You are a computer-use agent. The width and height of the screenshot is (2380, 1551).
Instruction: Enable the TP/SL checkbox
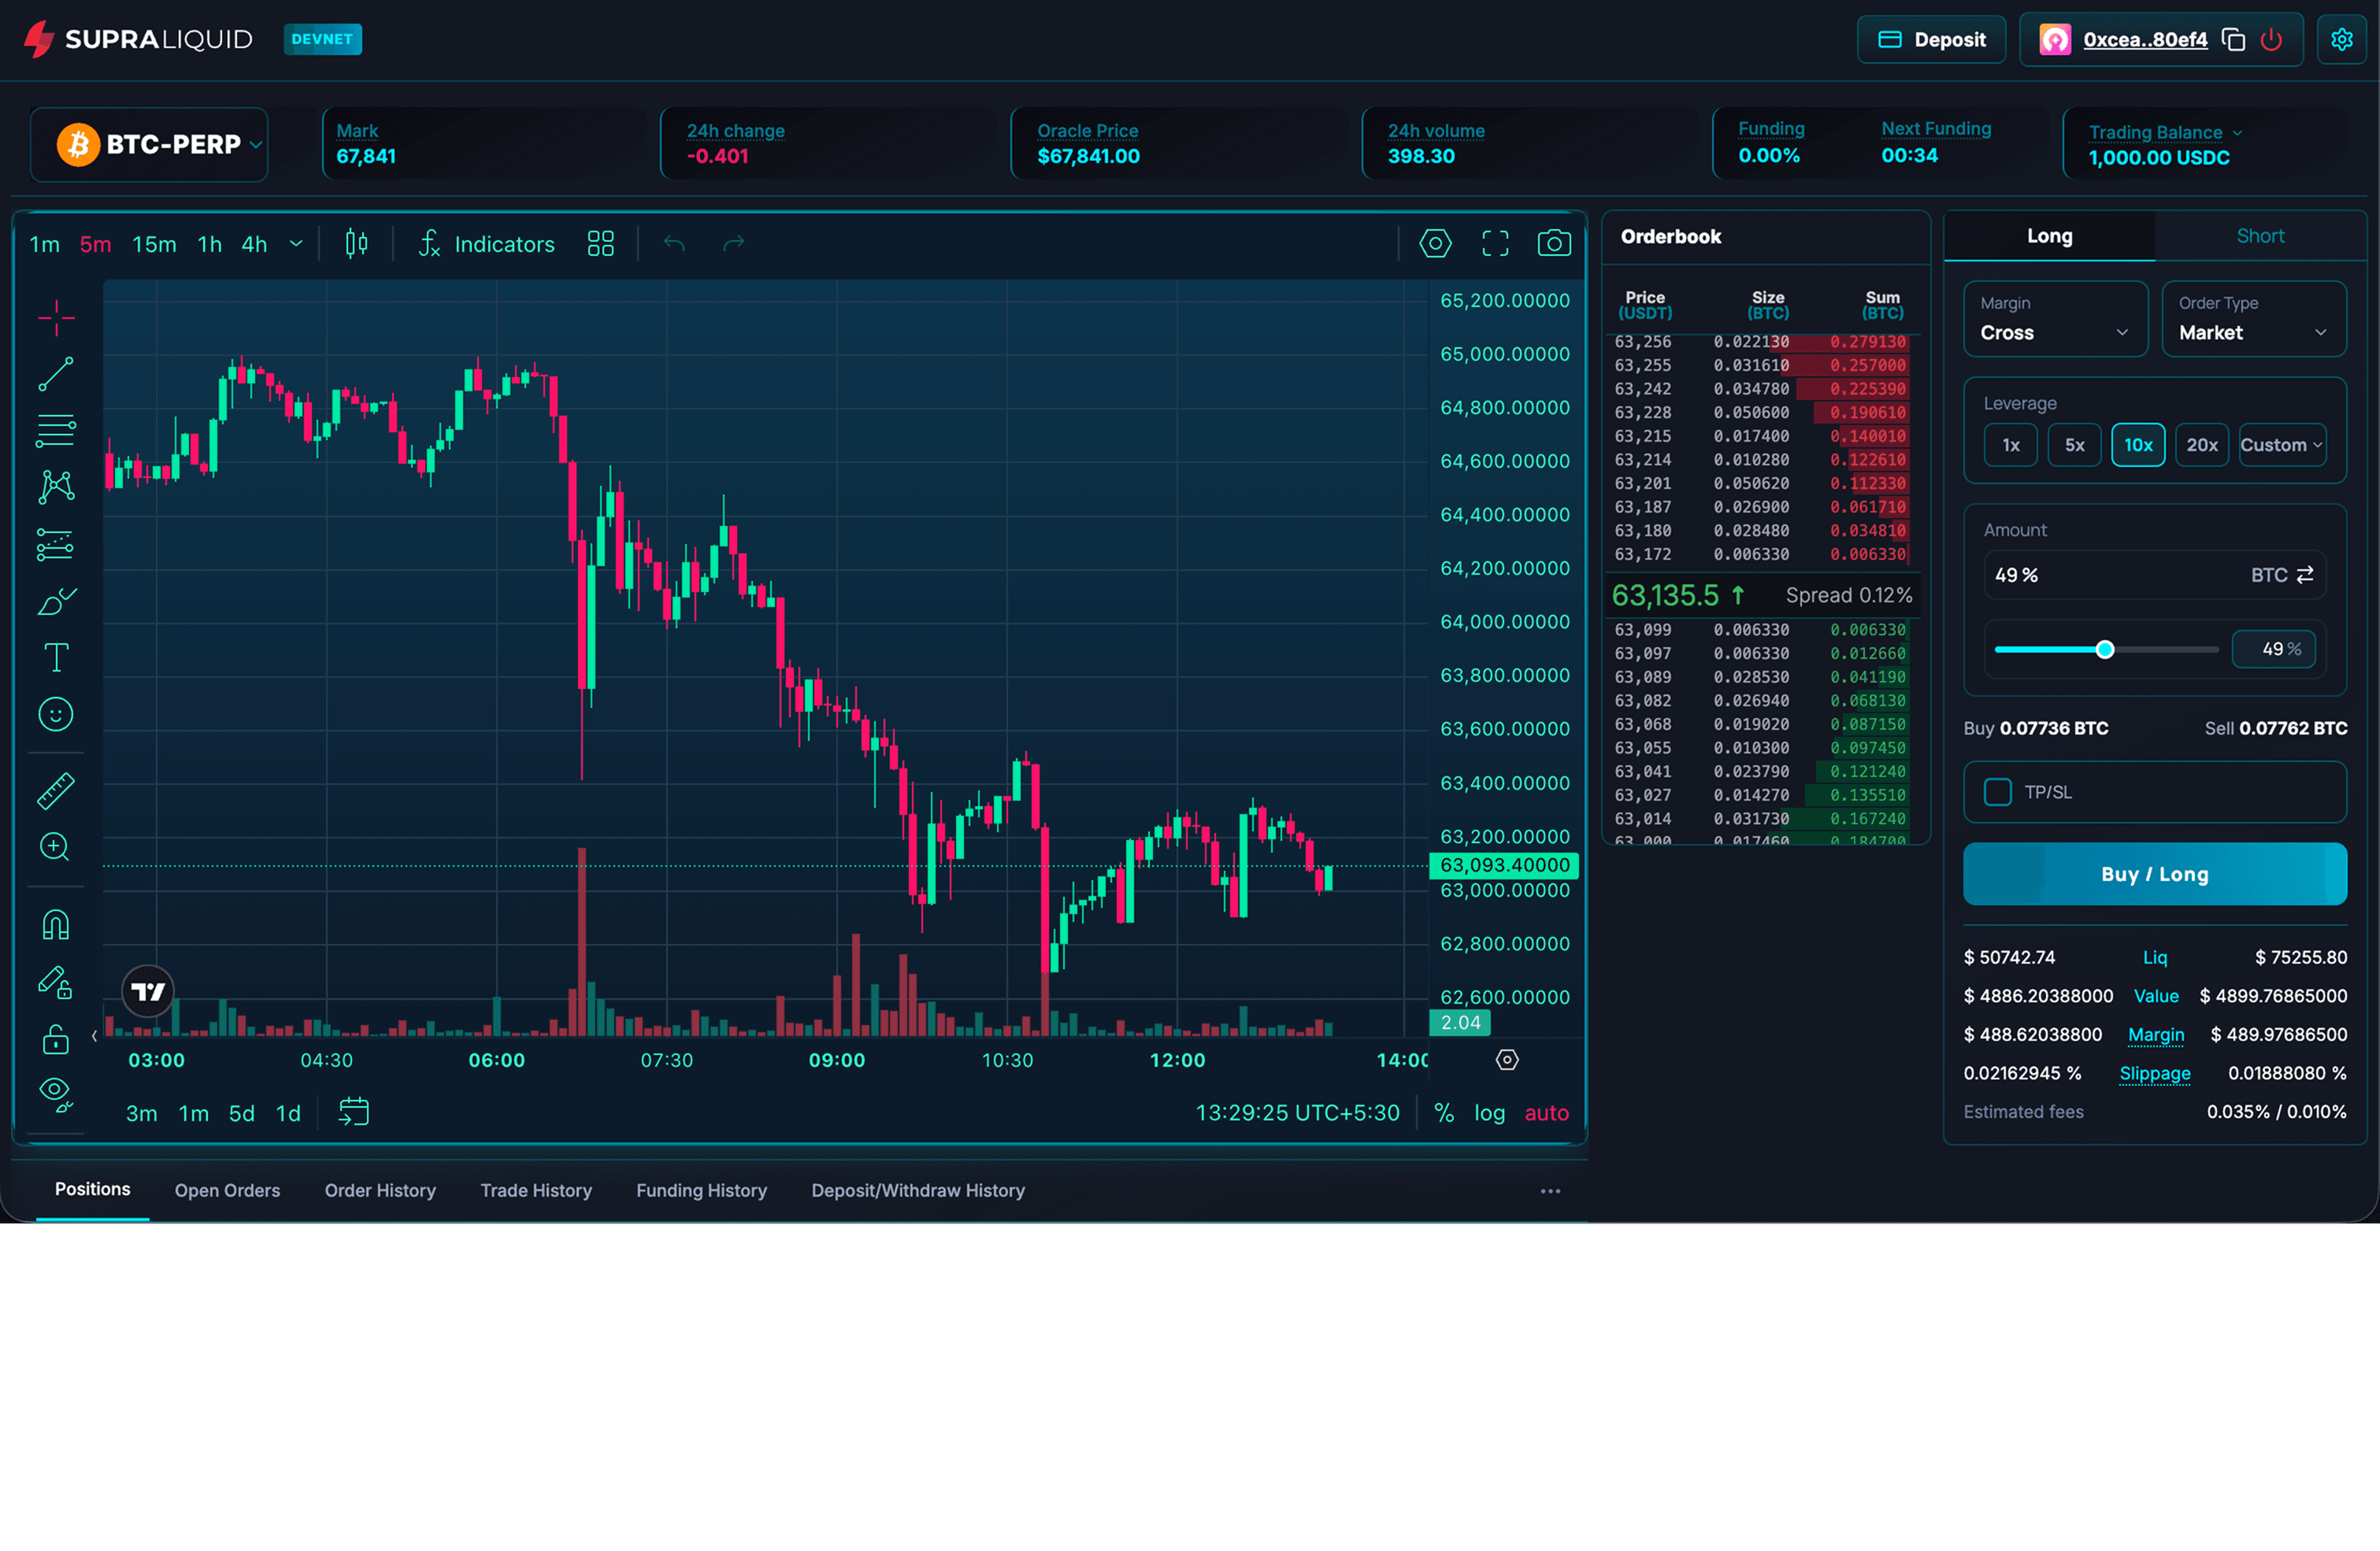tap(1997, 792)
